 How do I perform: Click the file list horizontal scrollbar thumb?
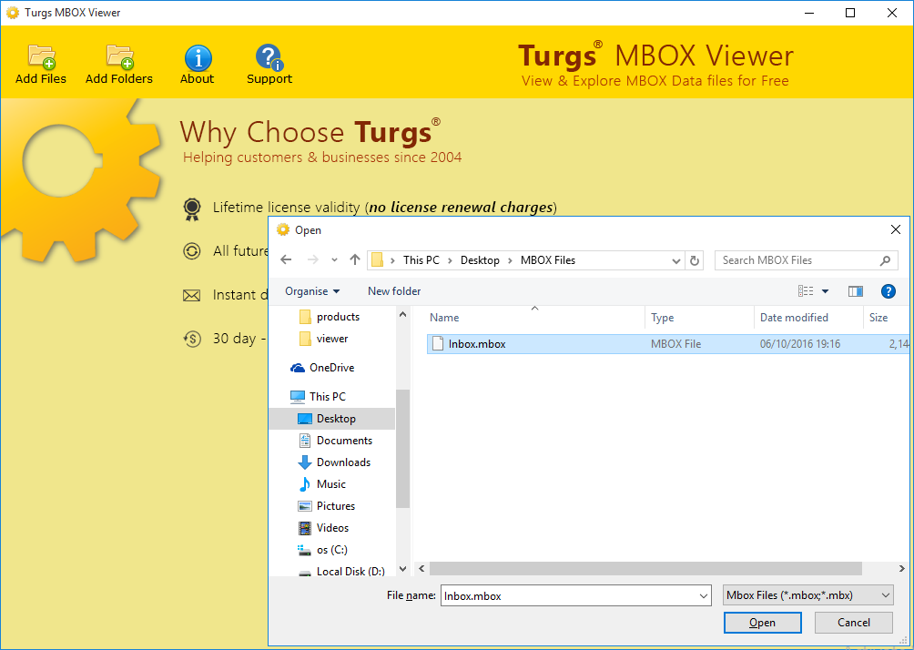tap(645, 568)
